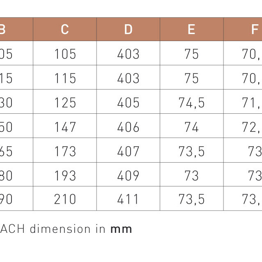Click the cell containing 193
Viewport: 262px width, 262px height.
coord(65,175)
